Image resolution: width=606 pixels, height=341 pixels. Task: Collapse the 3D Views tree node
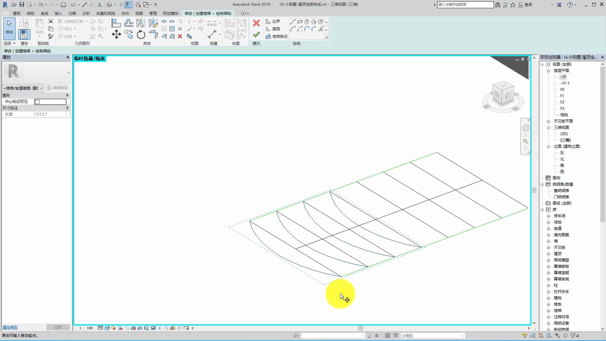(548, 128)
